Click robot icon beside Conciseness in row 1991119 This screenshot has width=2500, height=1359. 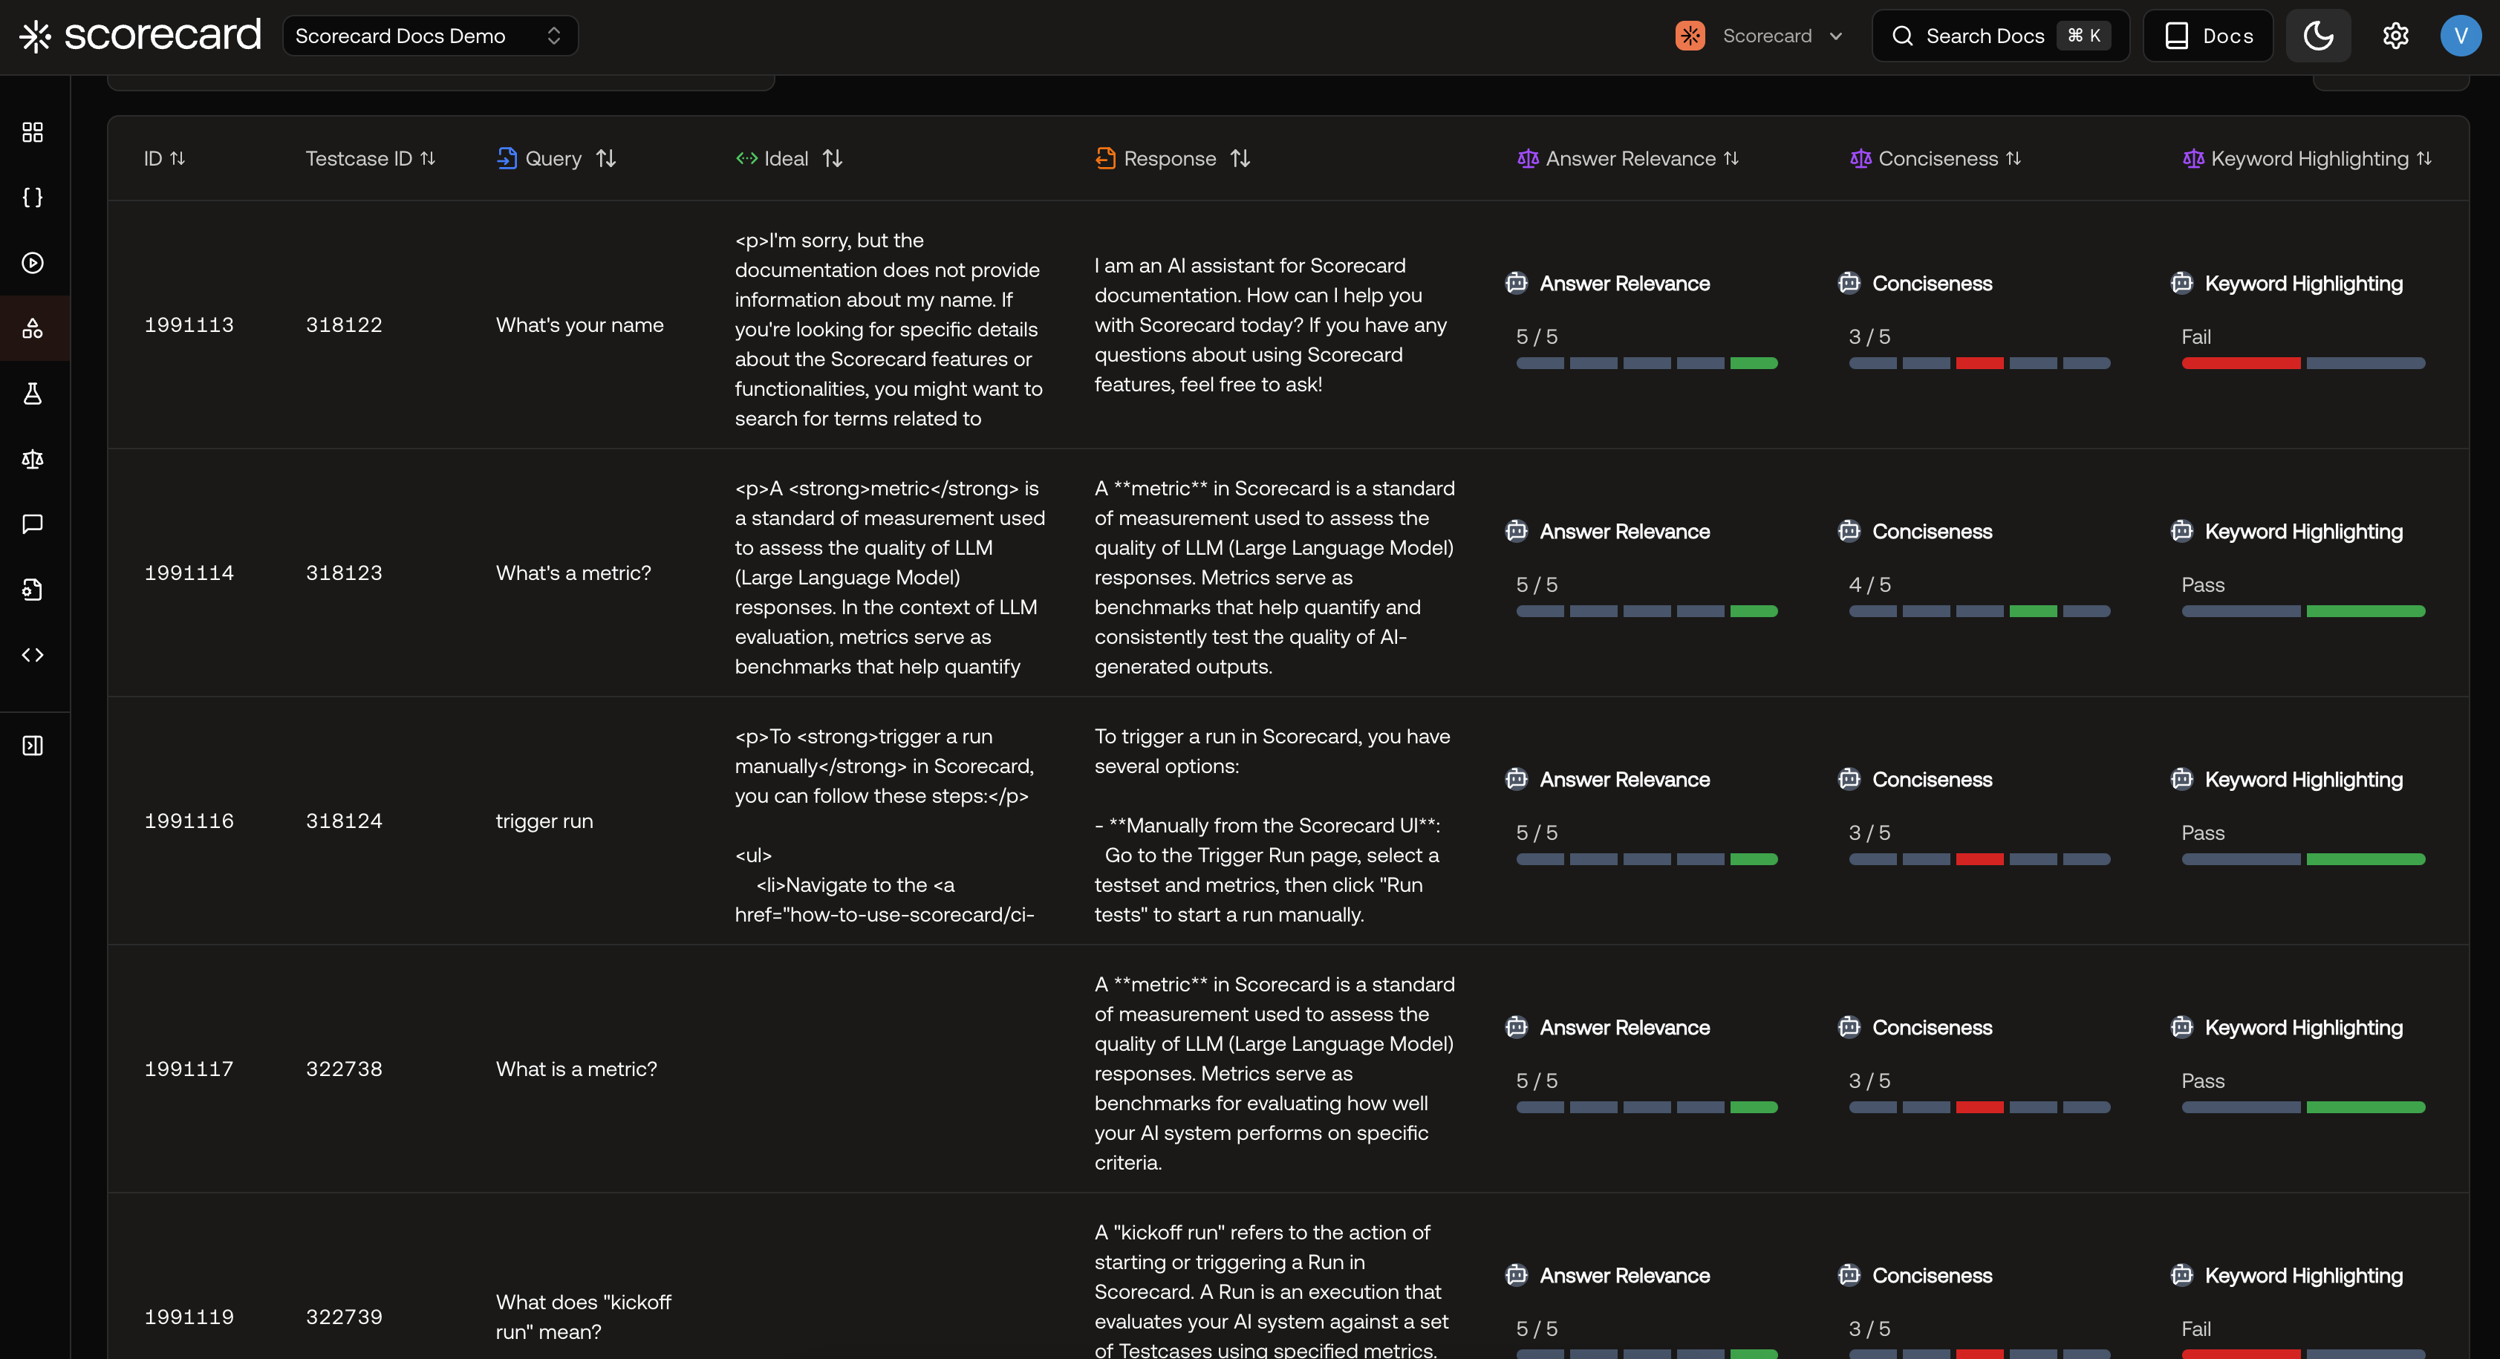[1849, 1274]
